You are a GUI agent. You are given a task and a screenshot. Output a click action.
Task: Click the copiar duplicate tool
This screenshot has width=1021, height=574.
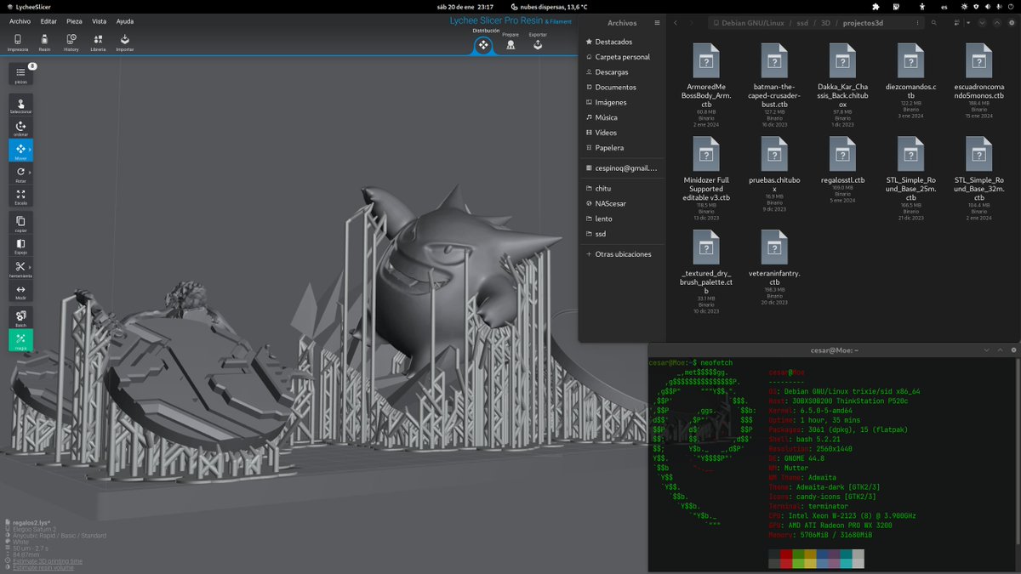click(x=20, y=224)
